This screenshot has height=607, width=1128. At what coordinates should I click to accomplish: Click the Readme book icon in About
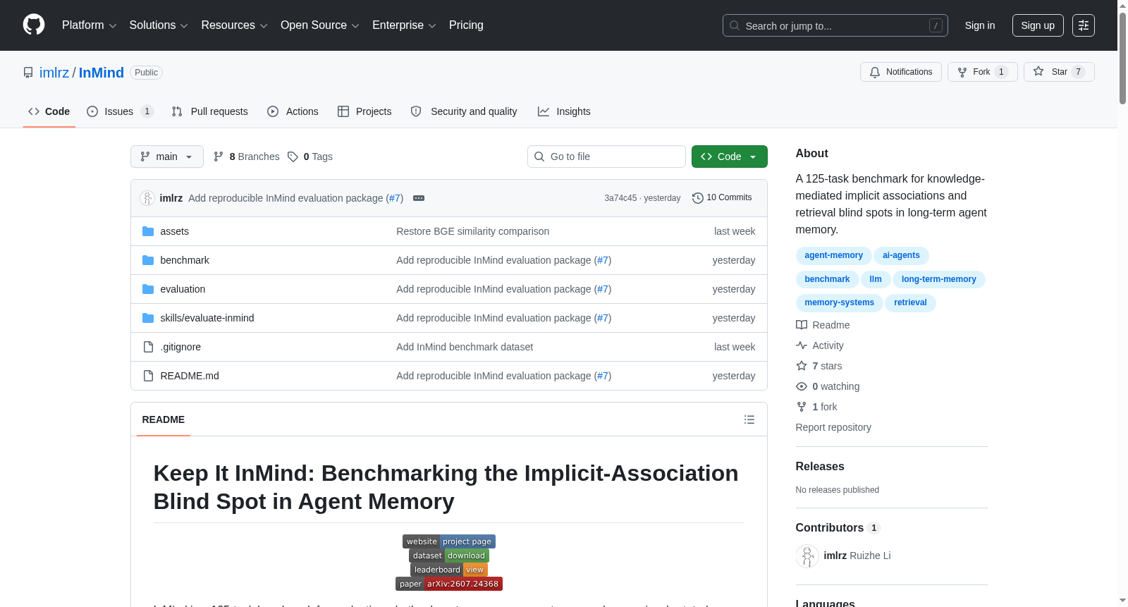coord(802,325)
